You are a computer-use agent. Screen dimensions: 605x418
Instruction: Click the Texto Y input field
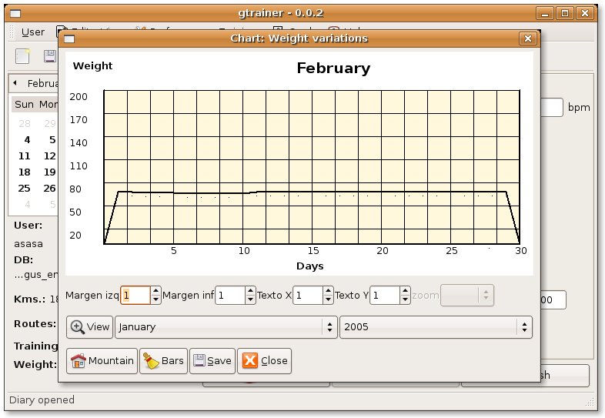coord(385,296)
